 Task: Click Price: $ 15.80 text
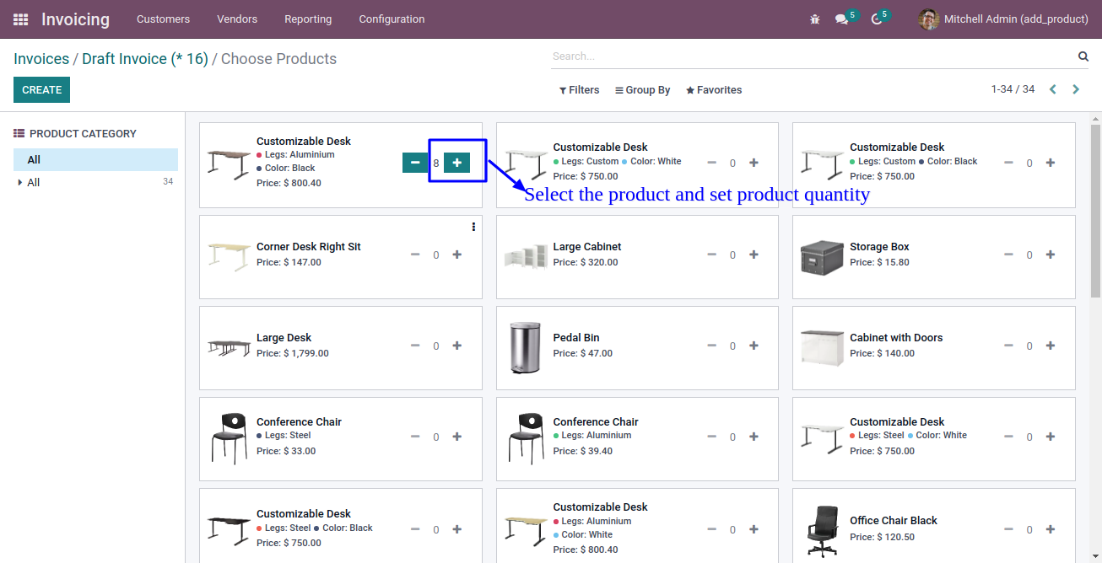pyautogui.click(x=879, y=262)
